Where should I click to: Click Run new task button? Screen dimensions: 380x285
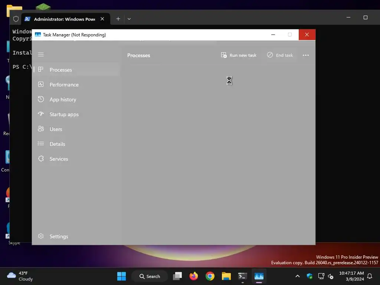coord(239,55)
